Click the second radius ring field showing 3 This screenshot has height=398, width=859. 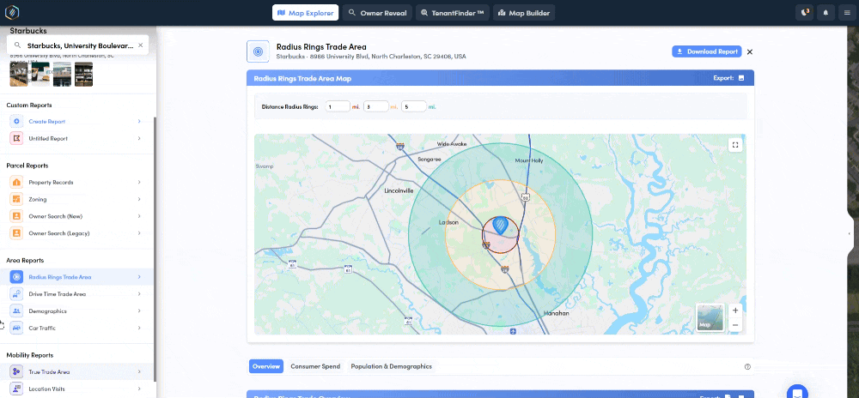pyautogui.click(x=376, y=106)
